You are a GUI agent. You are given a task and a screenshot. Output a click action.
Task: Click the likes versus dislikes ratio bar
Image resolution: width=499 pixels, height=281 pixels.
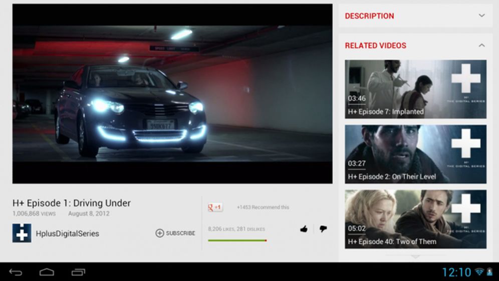click(x=237, y=240)
